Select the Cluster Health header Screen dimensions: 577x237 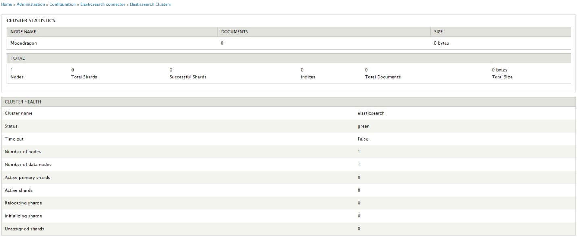tap(288, 102)
